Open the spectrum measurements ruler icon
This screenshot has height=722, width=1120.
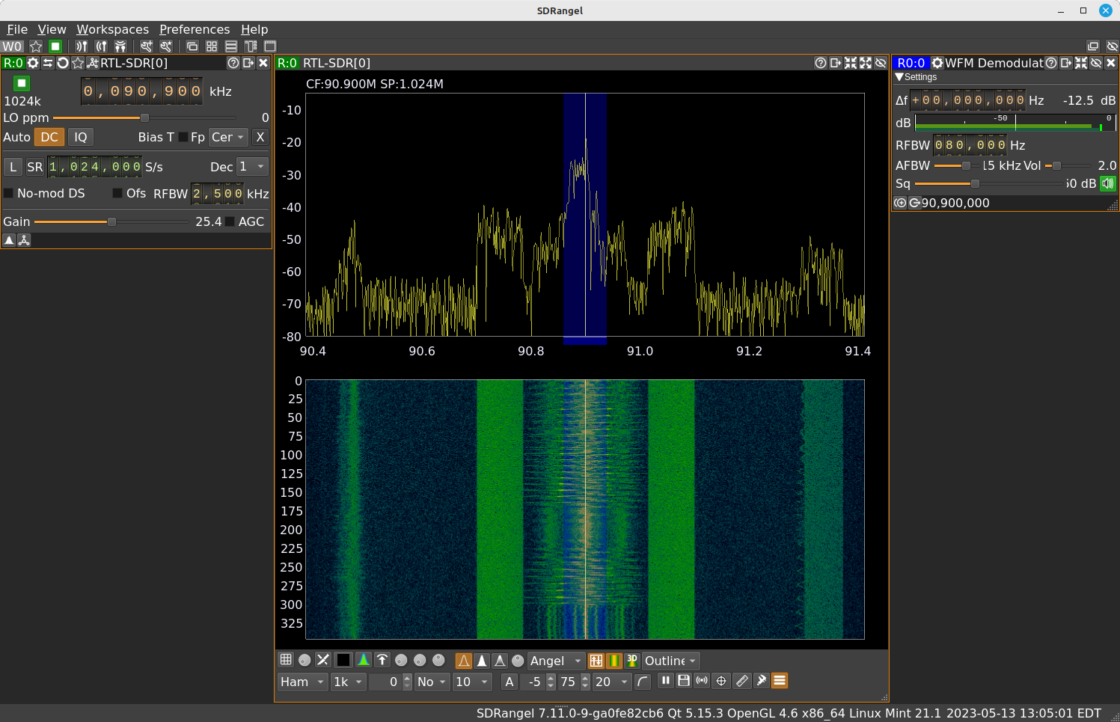pos(741,681)
